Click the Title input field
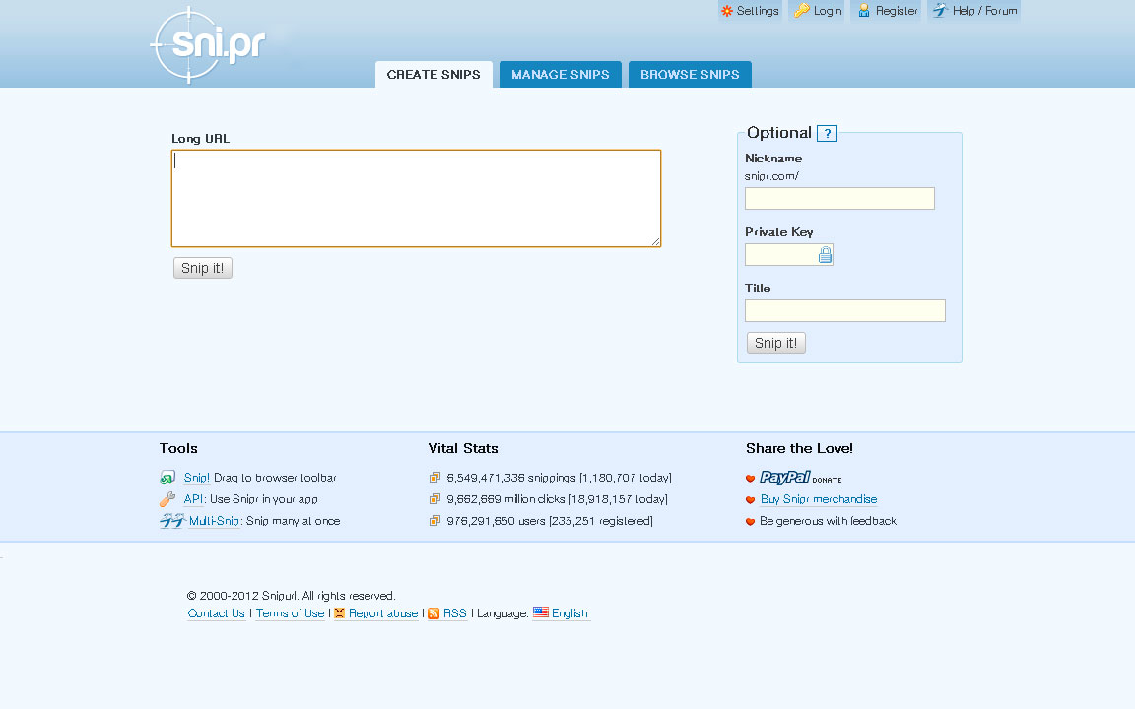The image size is (1135, 709). coord(844,311)
